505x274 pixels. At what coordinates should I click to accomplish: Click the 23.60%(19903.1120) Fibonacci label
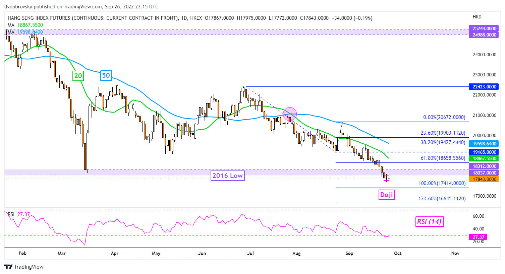tap(443, 133)
